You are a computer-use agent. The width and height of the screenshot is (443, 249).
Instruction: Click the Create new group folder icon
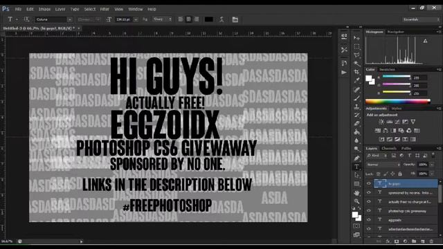coord(414,241)
